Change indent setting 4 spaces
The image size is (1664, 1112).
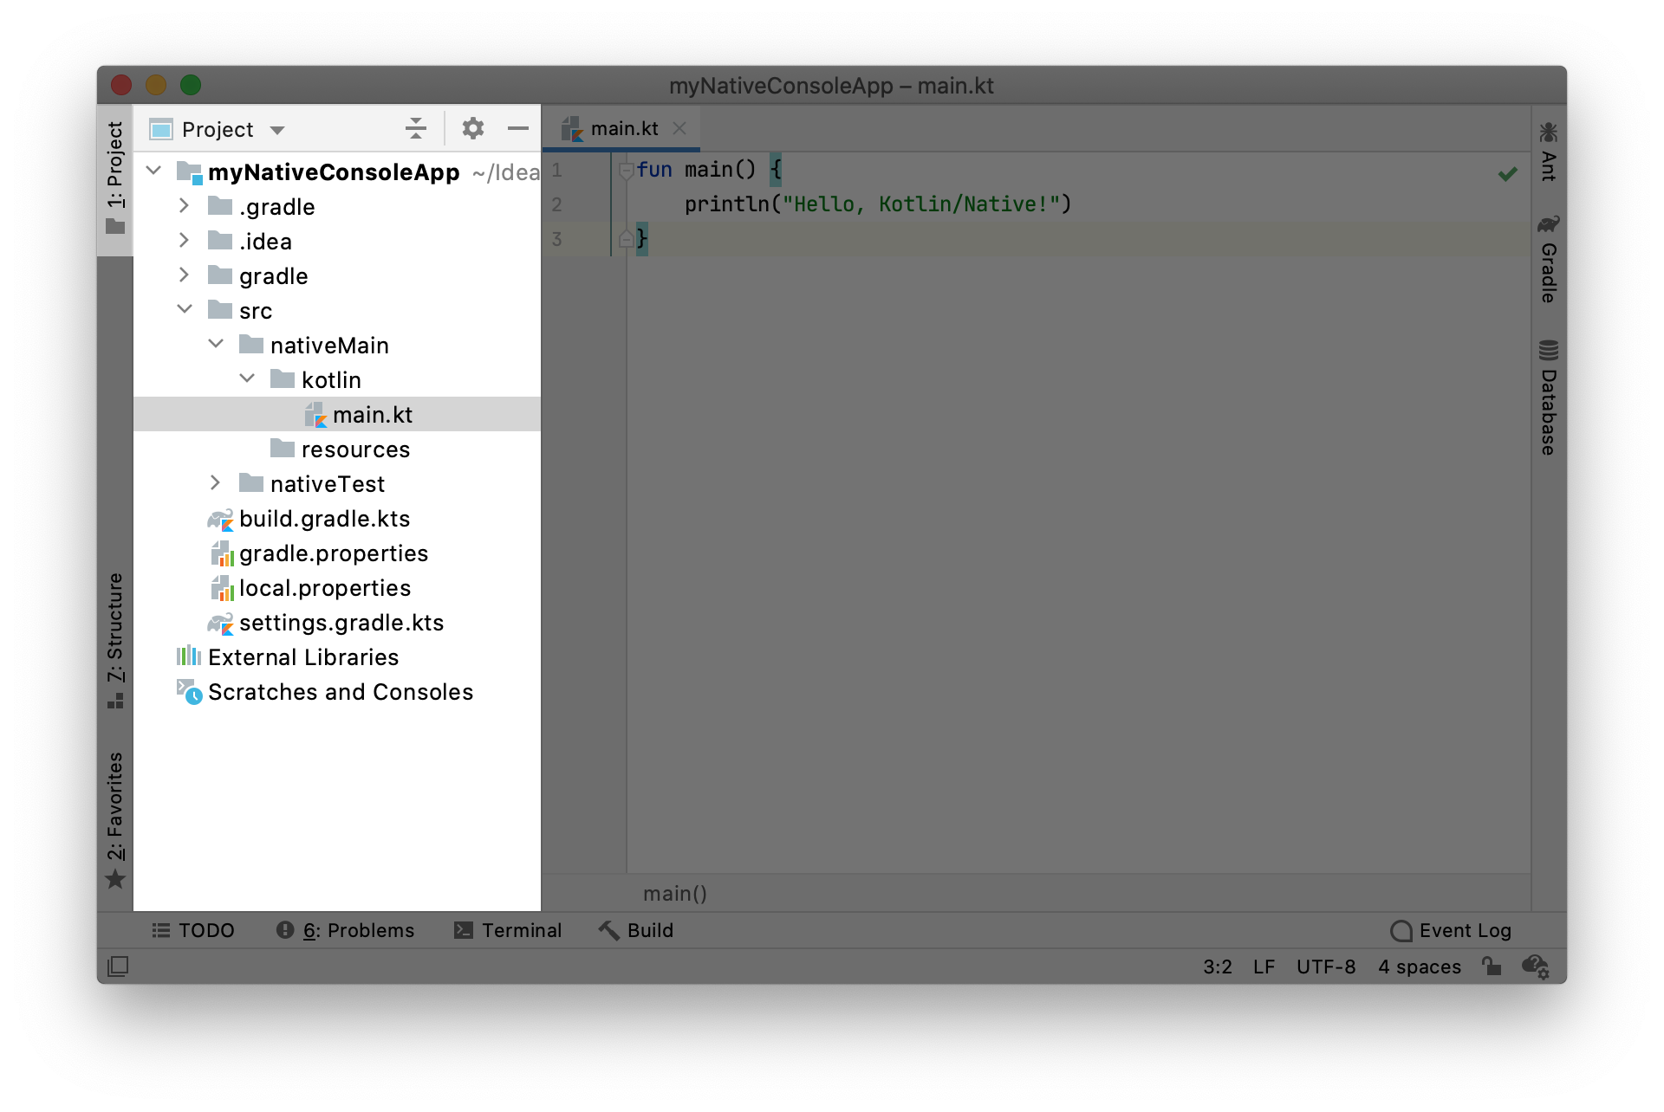click(1419, 967)
